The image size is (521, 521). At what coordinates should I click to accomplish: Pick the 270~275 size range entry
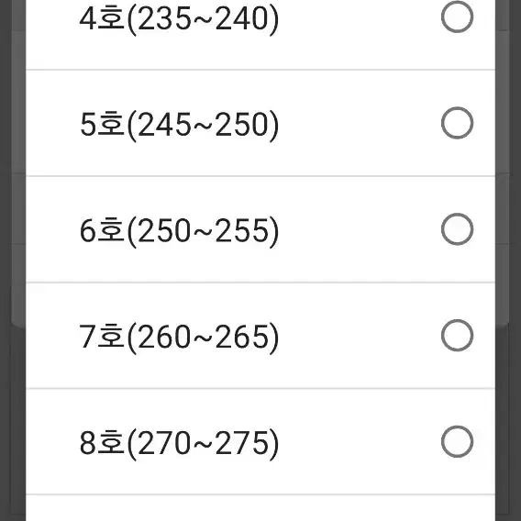pos(260,442)
